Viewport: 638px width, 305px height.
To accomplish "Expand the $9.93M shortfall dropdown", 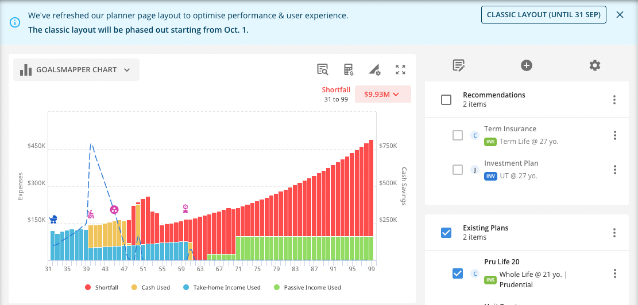I will click(x=382, y=95).
